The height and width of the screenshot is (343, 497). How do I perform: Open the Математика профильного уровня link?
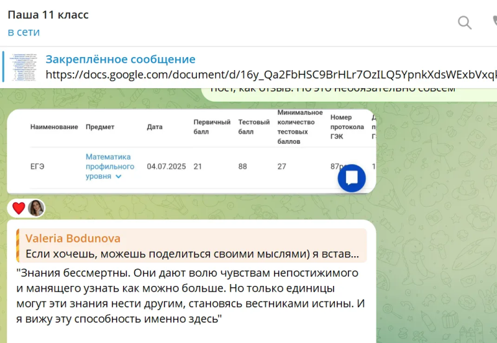[x=110, y=166]
